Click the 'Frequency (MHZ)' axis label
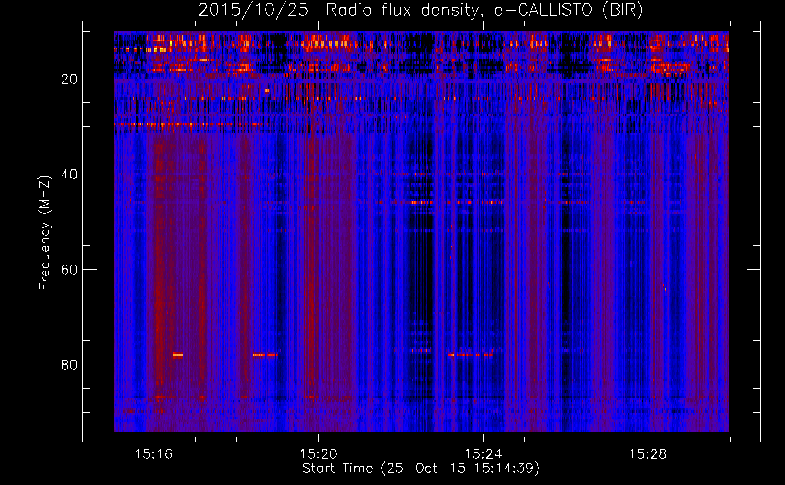Screen dimensions: 785x485 (x=45, y=233)
